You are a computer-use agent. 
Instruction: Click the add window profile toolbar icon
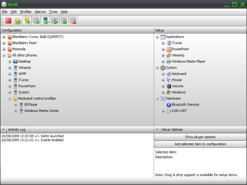click(36, 21)
